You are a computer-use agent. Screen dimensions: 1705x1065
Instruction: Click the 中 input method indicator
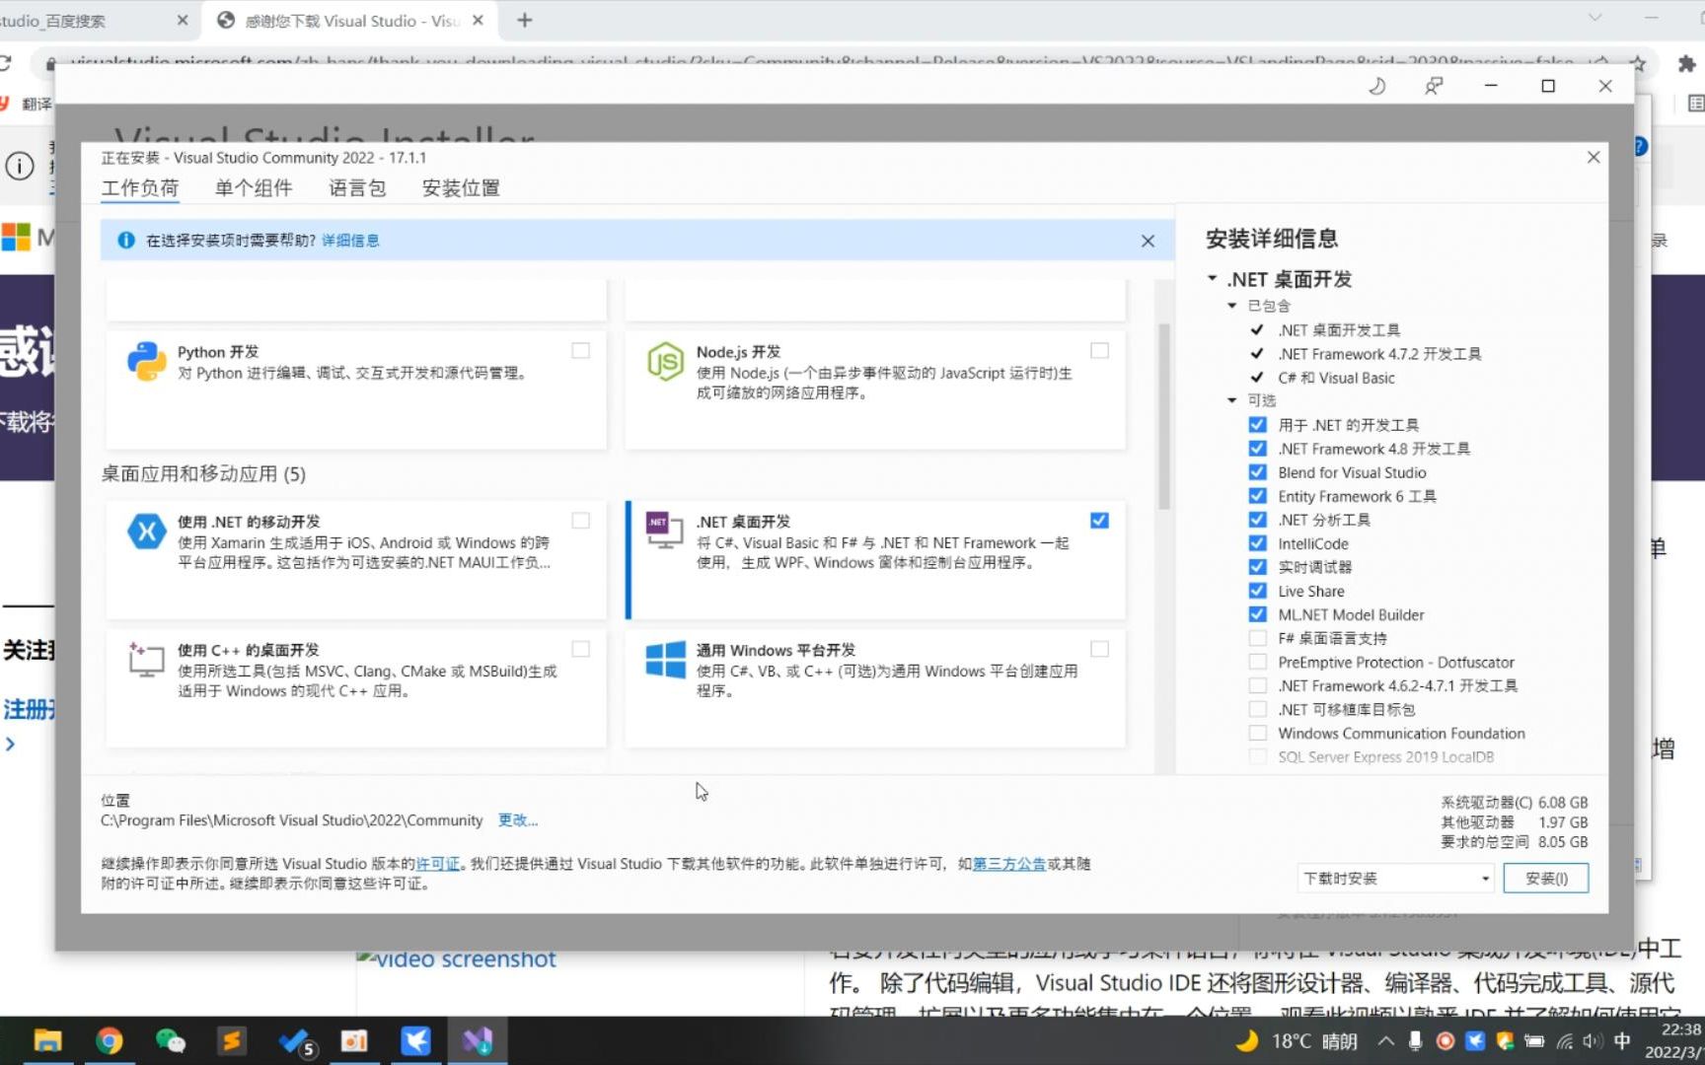click(x=1622, y=1041)
